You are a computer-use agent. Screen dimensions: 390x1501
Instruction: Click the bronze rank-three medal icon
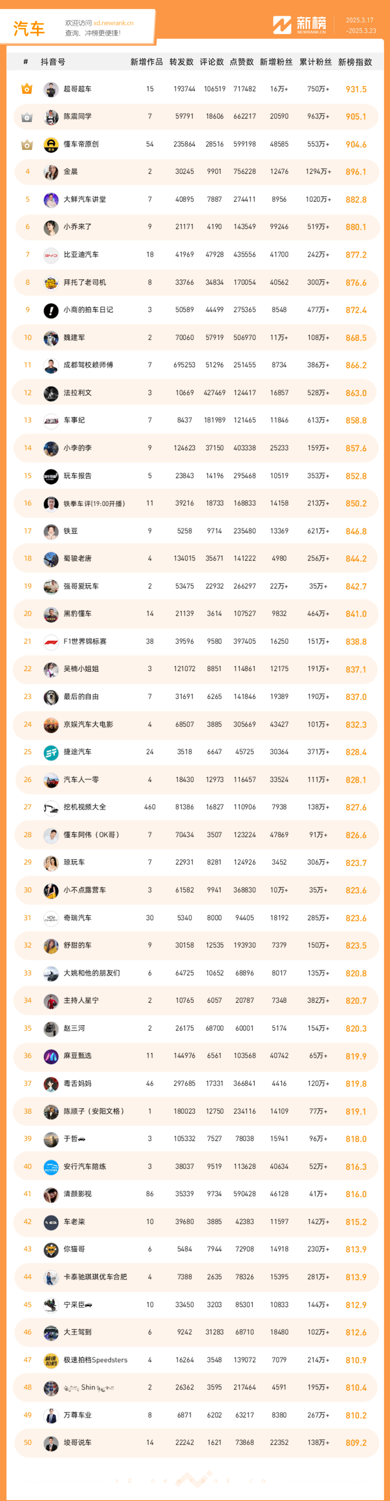pyautogui.click(x=27, y=144)
